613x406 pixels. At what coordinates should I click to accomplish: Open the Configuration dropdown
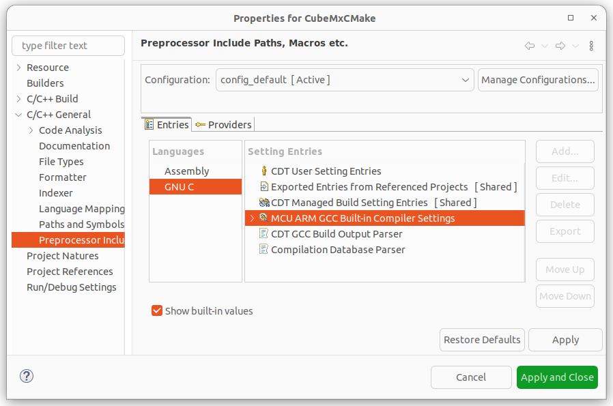(345, 80)
